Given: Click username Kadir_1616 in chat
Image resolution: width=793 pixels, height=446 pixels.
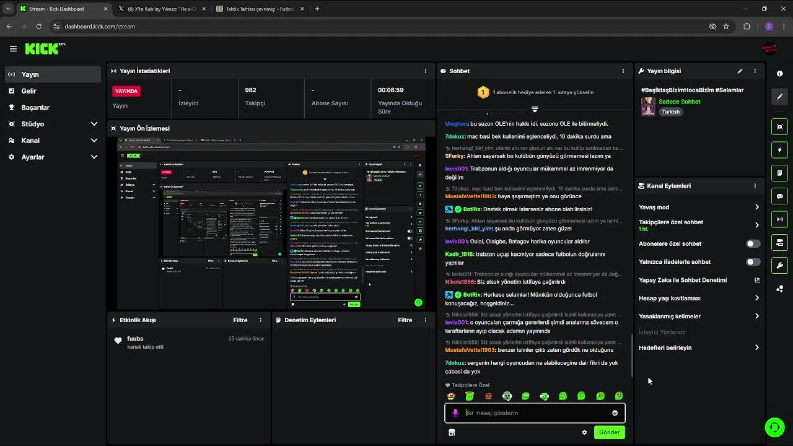Looking at the screenshot, I should tap(459, 254).
